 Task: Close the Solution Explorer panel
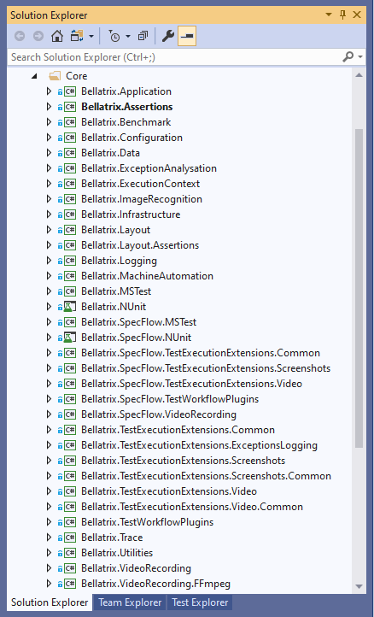(357, 15)
